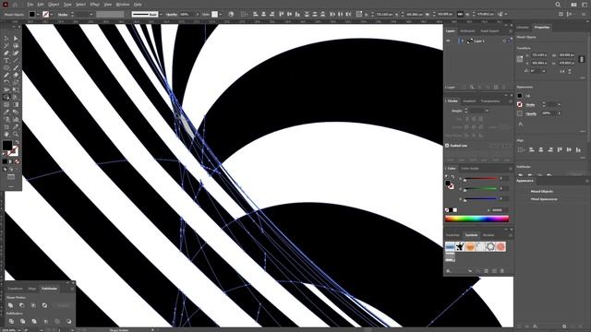Select the Hand tool
591x332 pixels.
[6, 134]
